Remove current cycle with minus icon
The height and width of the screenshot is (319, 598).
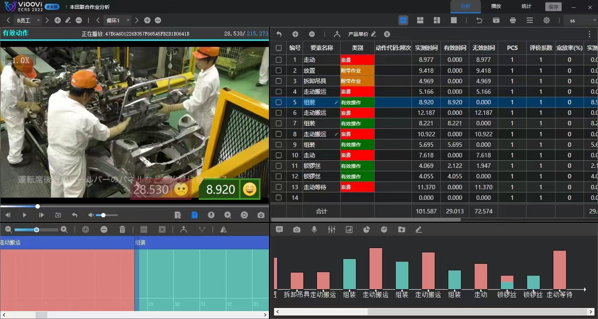tap(158, 21)
